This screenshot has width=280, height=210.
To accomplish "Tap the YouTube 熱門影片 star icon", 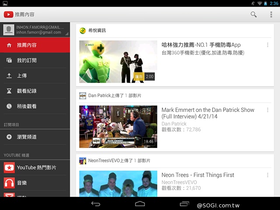I will 9,168.
